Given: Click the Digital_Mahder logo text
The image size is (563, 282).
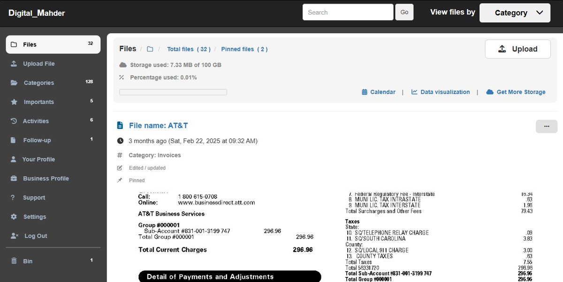Looking at the screenshot, I should pyautogui.click(x=37, y=13).
